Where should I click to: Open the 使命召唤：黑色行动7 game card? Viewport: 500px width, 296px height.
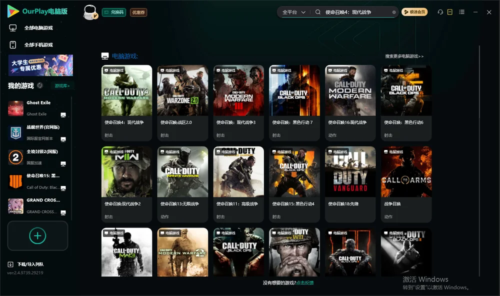[294, 102]
